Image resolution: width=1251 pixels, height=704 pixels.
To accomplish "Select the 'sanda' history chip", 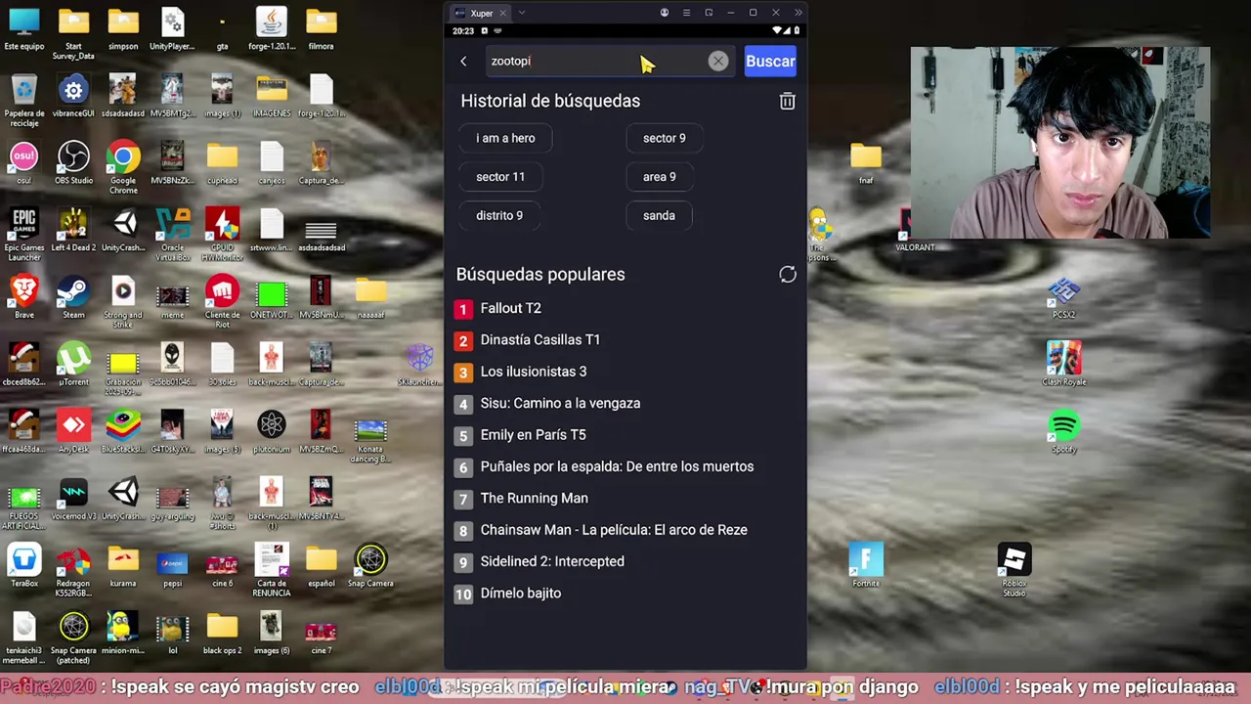I will (x=659, y=215).
